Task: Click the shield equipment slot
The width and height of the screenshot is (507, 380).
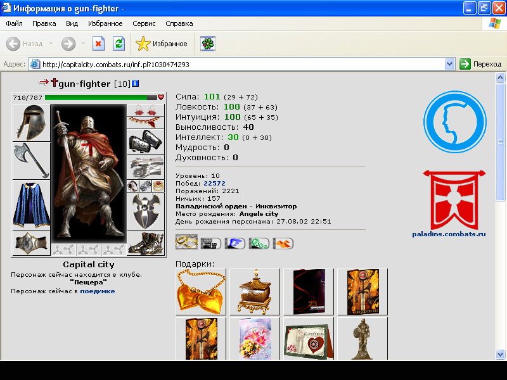Action: coord(146,212)
